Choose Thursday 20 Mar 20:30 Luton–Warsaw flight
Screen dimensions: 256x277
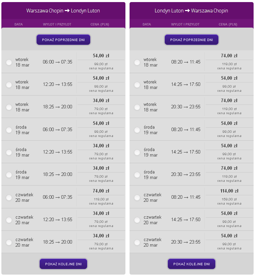pyautogui.click(x=137, y=243)
